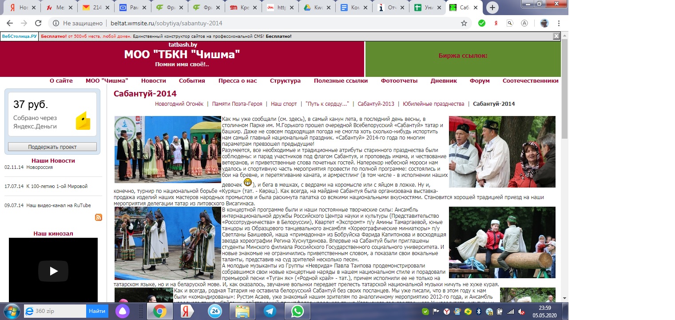
Task: Play the video in 'Наш кинозал'
Action: tap(53, 271)
